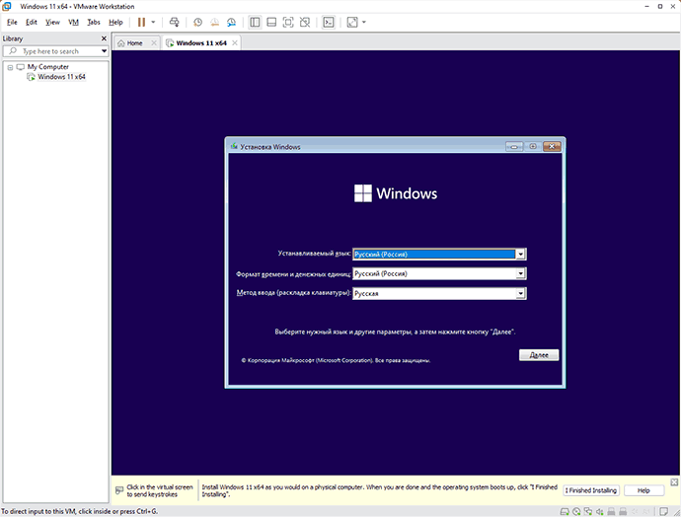
Task: Click the Windows logo in setup
Action: [363, 193]
